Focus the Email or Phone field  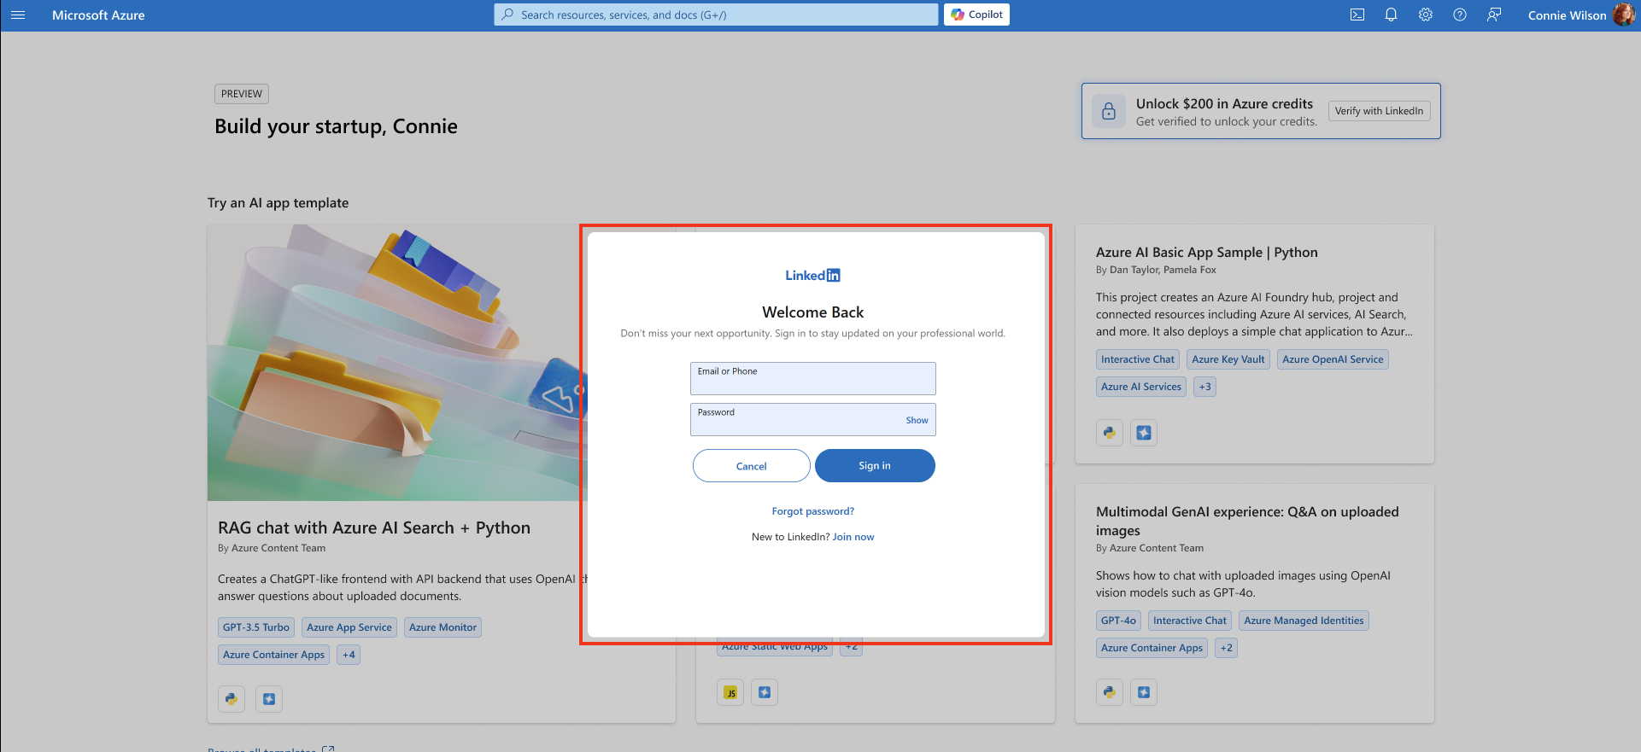point(813,378)
